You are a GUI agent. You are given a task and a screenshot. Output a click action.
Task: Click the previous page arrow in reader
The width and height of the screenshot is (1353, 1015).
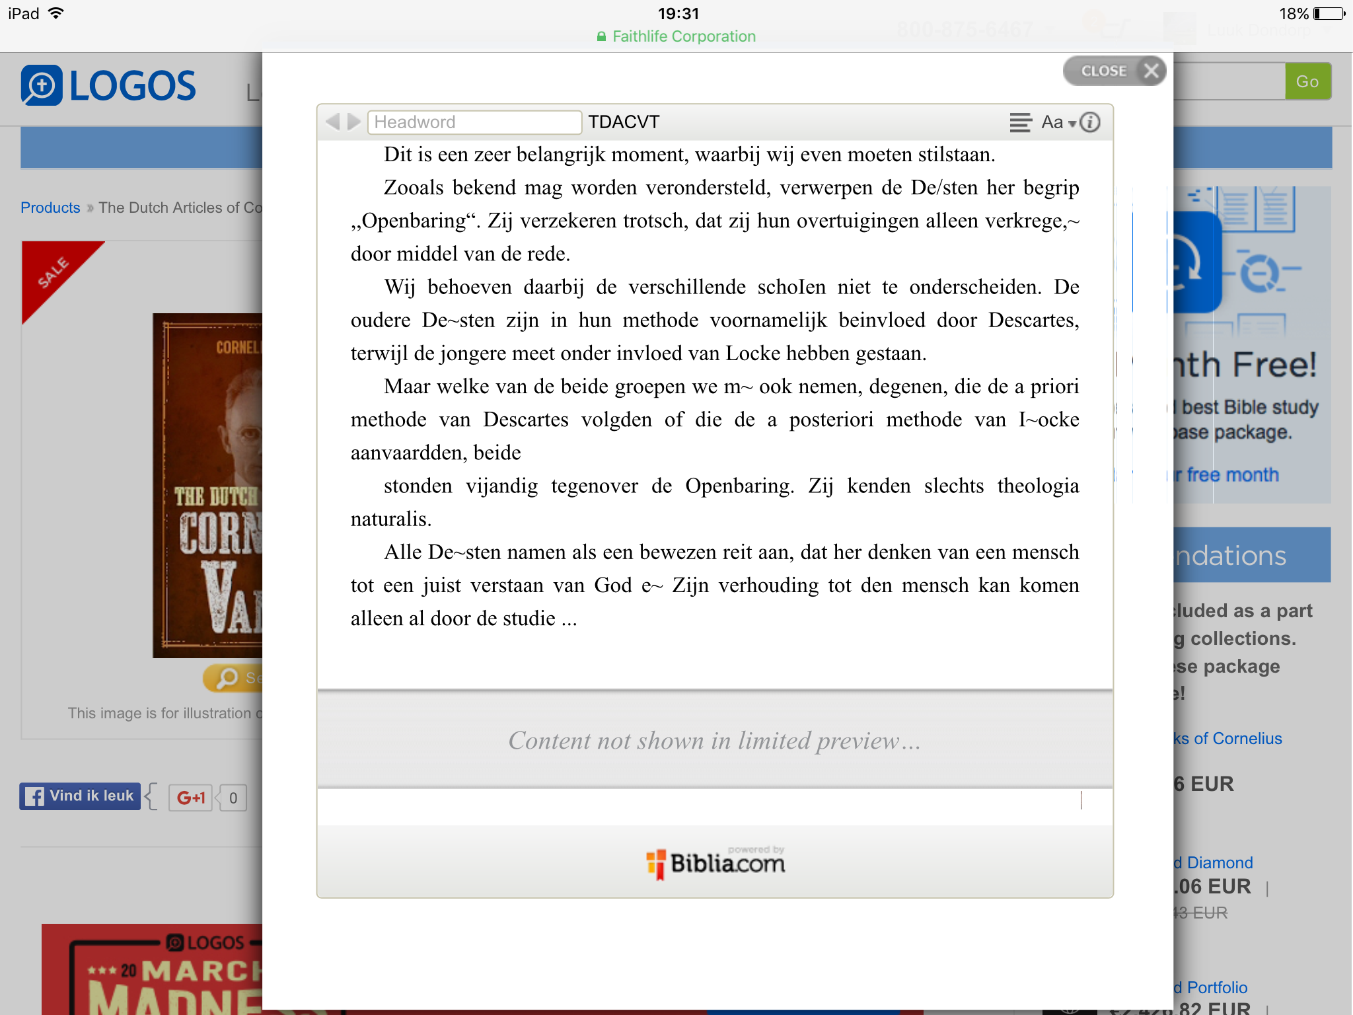(333, 122)
